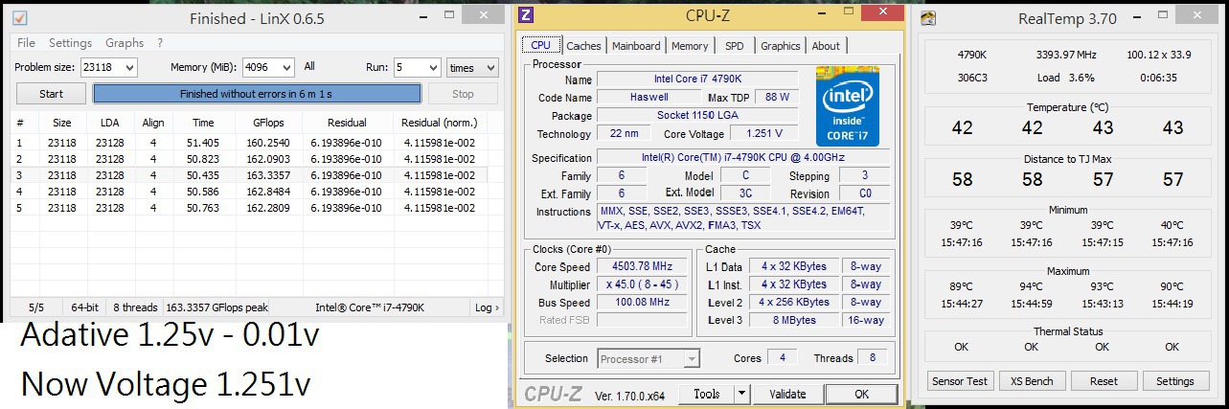Screen dimensions: 1229x409
Task: Click the 163.3357 GFlops peak status entry
Action: point(216,307)
